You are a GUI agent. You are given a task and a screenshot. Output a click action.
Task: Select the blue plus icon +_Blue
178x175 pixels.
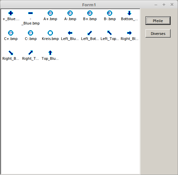(x=11, y=13)
